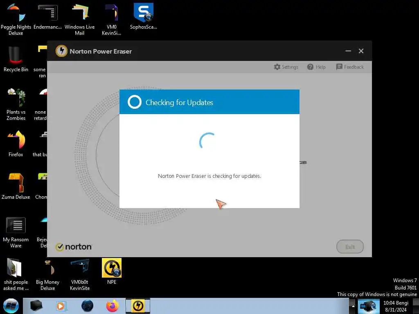Image resolution: width=419 pixels, height=314 pixels.
Task: Open the media player taskbar icon
Action: (x=61, y=306)
